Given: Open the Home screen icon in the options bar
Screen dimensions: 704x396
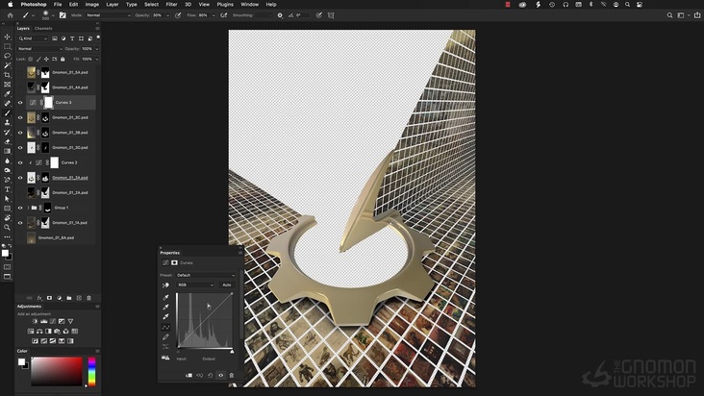Looking at the screenshot, I should [10, 15].
